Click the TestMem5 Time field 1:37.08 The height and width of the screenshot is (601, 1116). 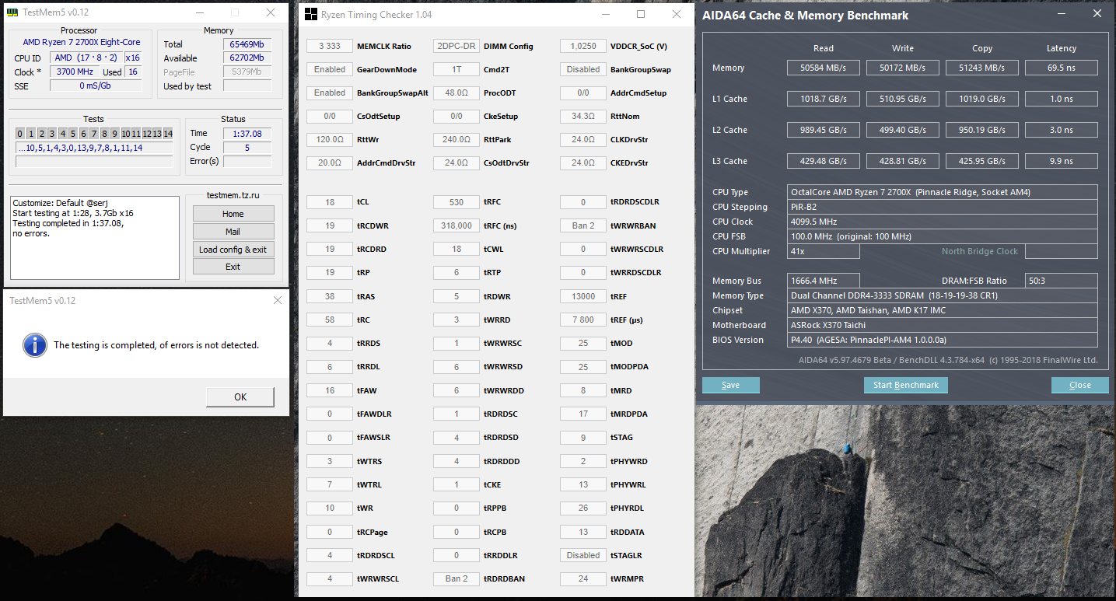247,134
